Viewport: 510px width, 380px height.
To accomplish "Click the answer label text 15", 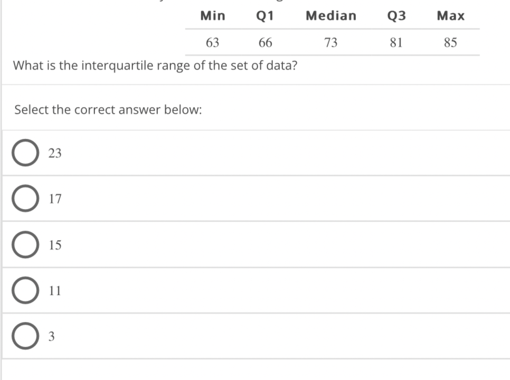I will [x=55, y=245].
